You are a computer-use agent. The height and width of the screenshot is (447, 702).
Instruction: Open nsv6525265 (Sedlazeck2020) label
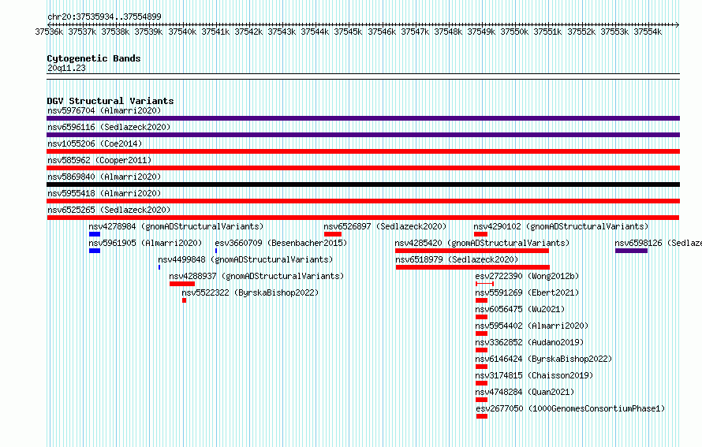pos(109,210)
